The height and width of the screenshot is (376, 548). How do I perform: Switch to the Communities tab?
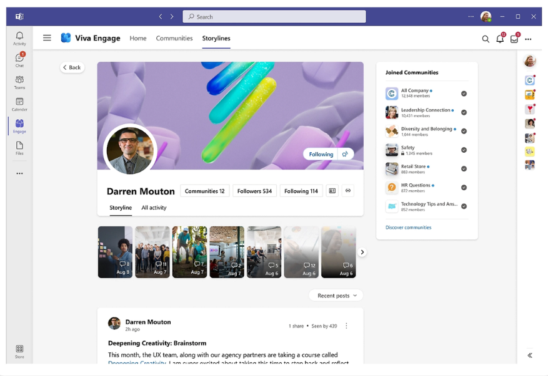pyautogui.click(x=174, y=38)
